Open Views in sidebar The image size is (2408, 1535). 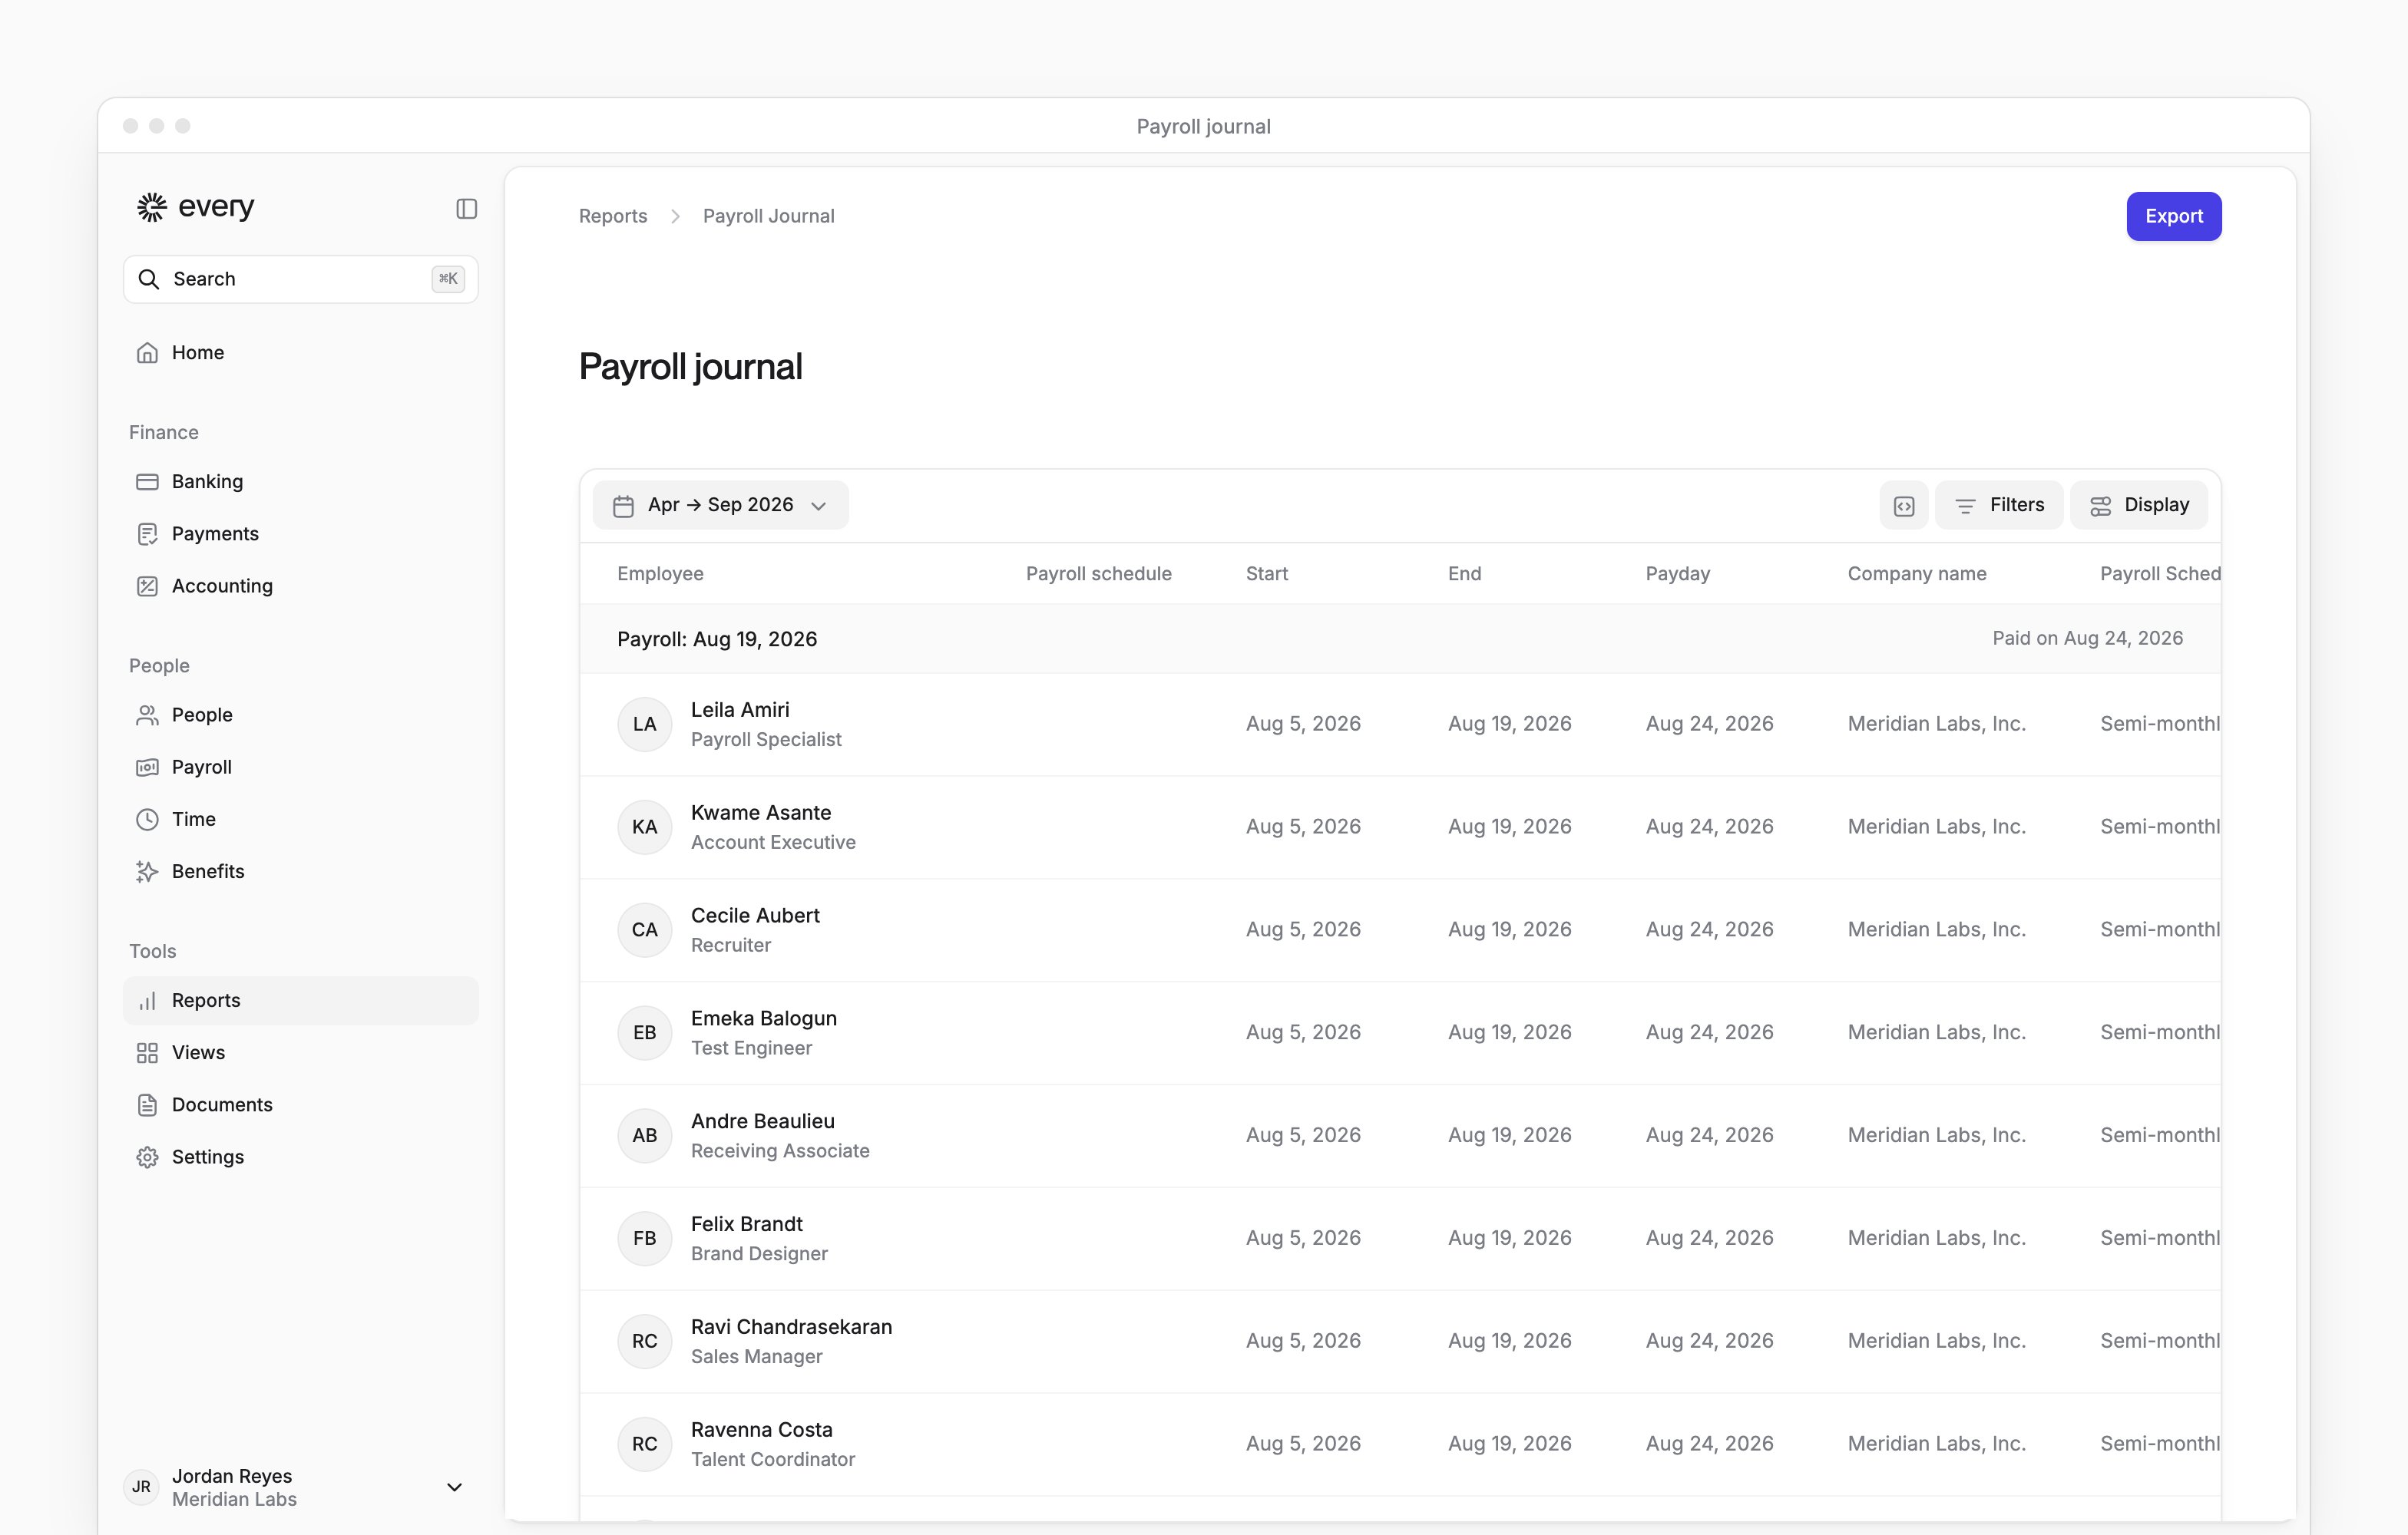pos(300,1052)
